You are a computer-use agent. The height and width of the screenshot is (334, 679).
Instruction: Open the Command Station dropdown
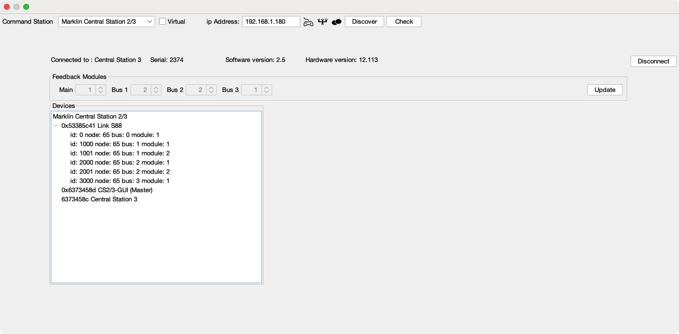pyautogui.click(x=107, y=21)
